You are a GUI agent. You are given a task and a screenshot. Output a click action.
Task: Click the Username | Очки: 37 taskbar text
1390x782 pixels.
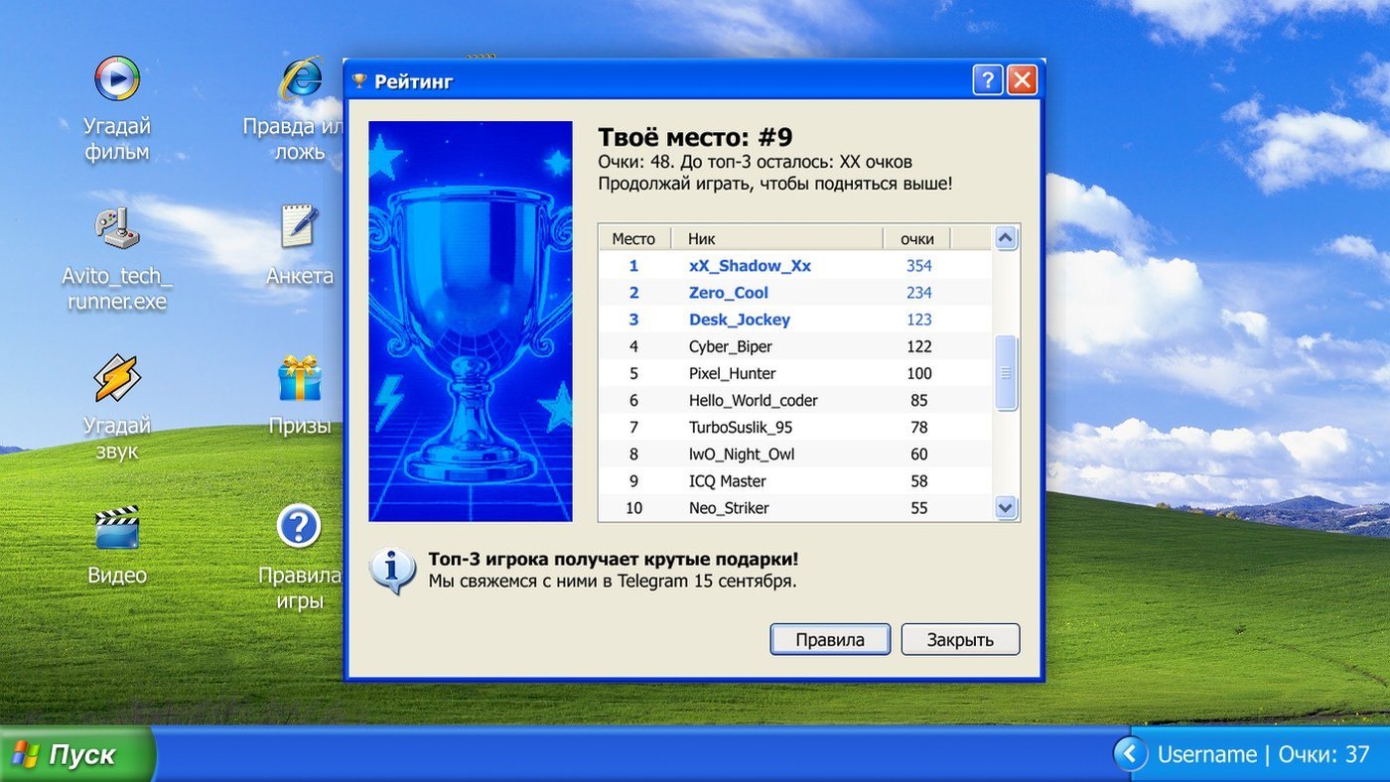[1264, 754]
